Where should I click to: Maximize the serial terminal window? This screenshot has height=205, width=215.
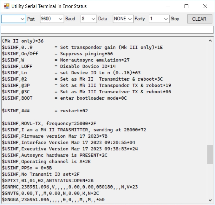tap(186, 6)
